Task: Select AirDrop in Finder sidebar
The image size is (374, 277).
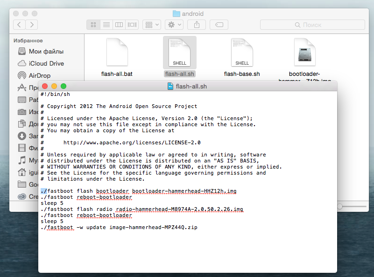Action: pos(40,75)
